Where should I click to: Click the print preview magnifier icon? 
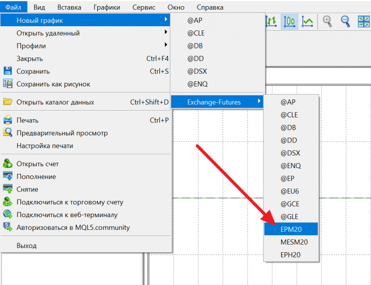click(8, 133)
